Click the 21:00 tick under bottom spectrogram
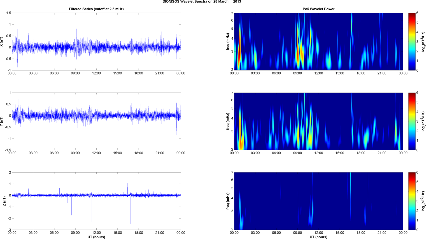Viewport: 426px width, 239px height. coord(382,233)
